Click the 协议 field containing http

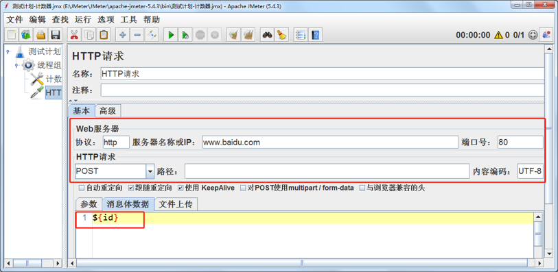point(116,143)
